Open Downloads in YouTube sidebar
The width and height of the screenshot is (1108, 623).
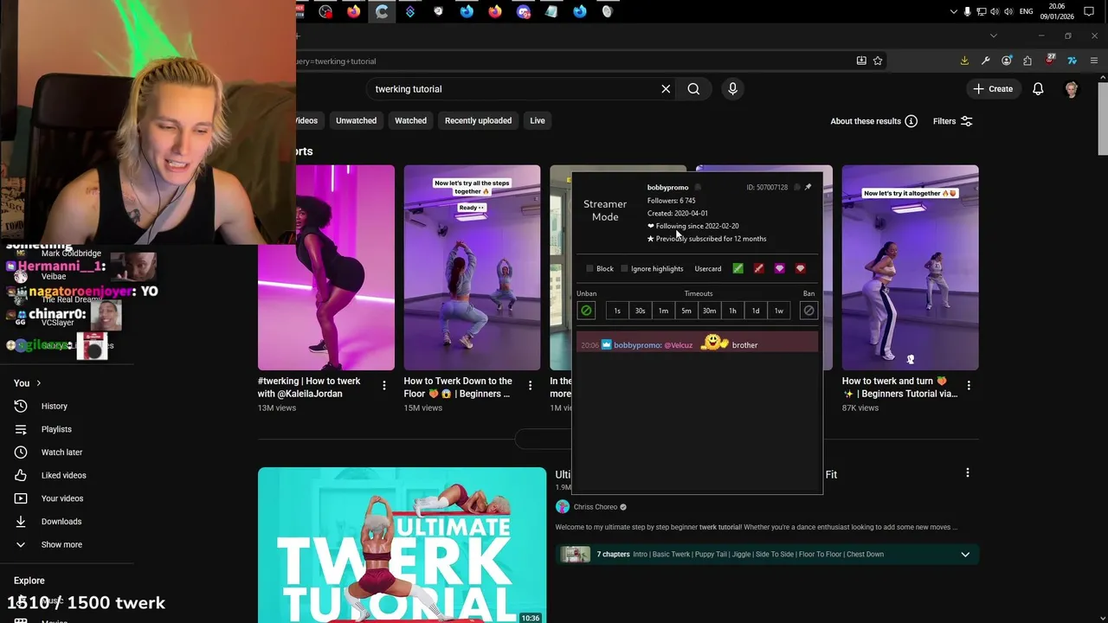point(61,522)
